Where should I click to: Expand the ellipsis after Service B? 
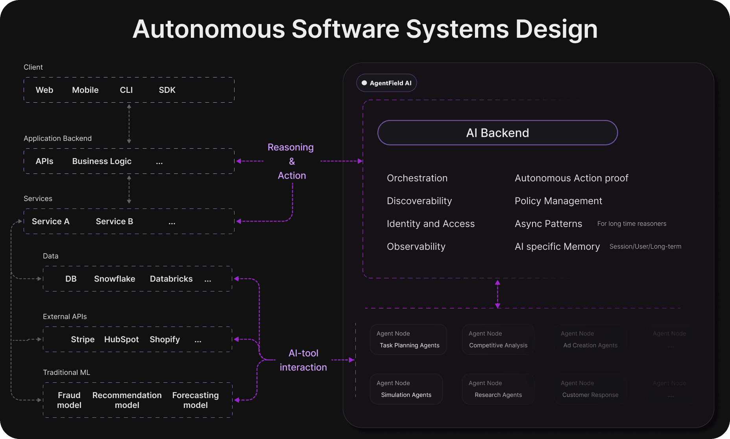172,221
